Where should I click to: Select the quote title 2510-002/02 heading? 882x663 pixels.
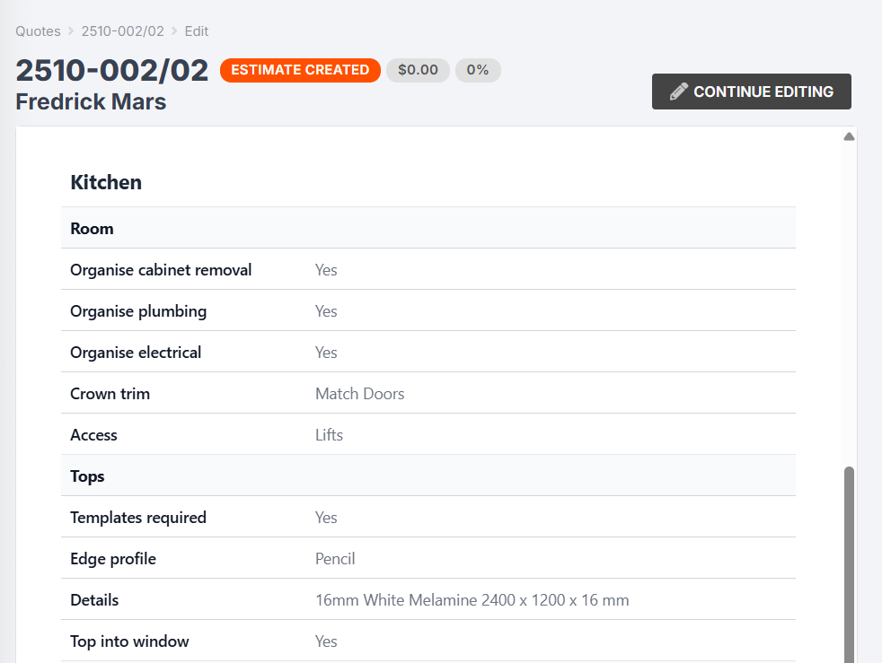point(112,71)
